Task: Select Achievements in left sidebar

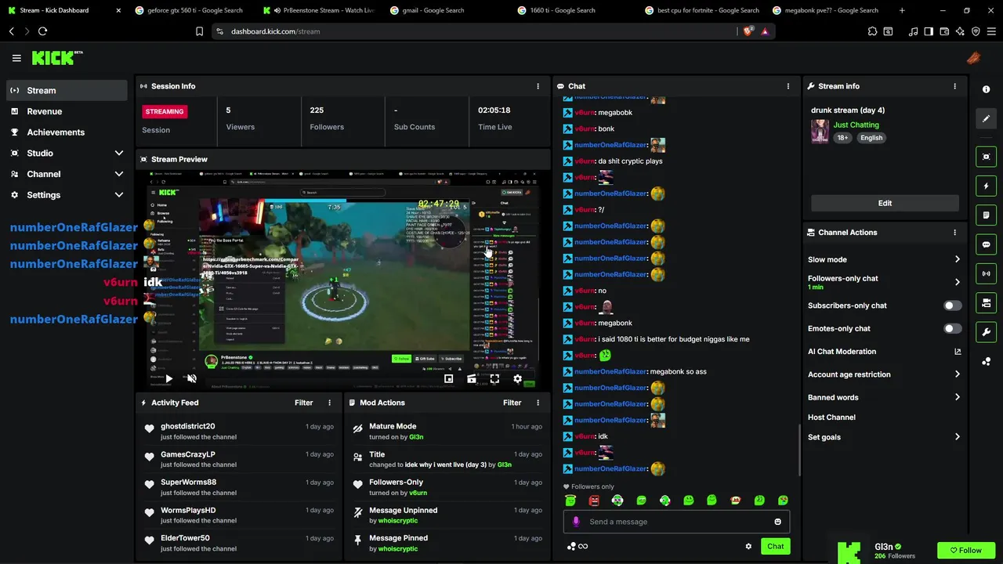Action: pyautogui.click(x=67, y=132)
